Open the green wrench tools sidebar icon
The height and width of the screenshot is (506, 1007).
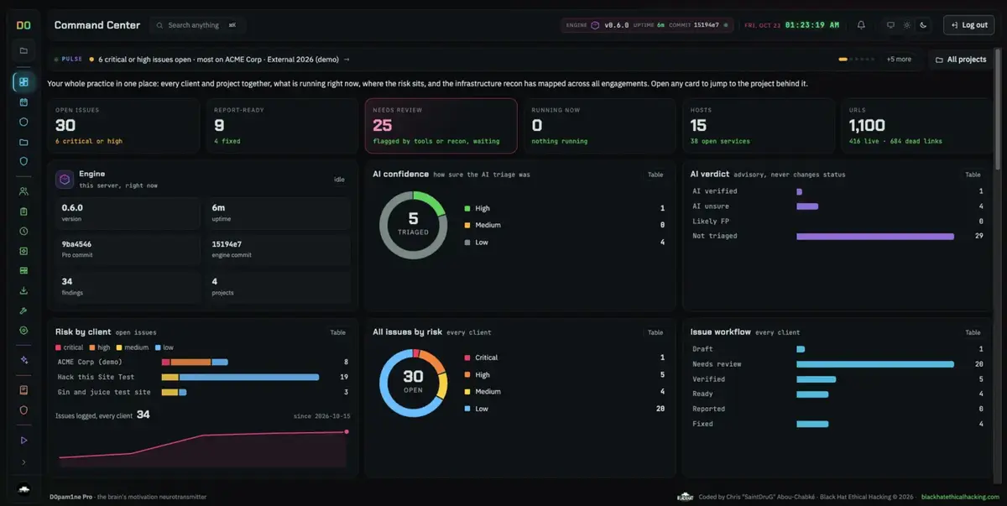(x=23, y=310)
